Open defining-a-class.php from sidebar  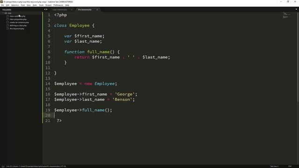(x=18, y=26)
